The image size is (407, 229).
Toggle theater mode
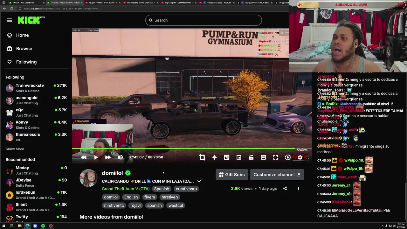click(x=263, y=157)
